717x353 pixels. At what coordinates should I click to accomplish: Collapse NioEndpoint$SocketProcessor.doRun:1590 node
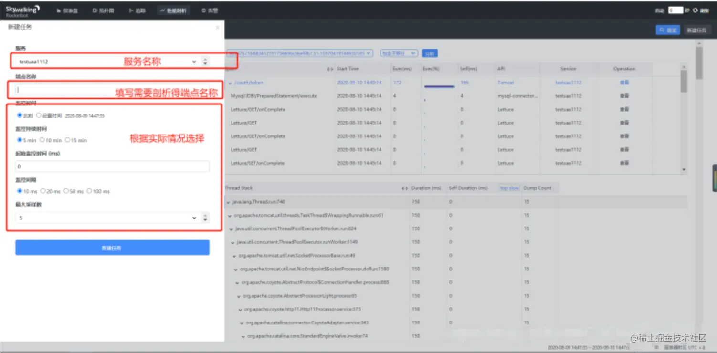coord(236,270)
